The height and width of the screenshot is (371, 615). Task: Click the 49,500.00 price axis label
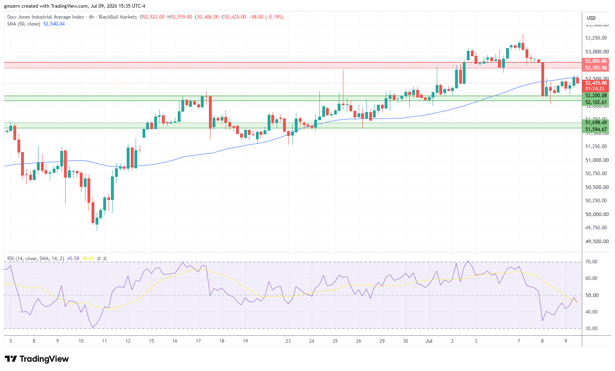[597, 242]
